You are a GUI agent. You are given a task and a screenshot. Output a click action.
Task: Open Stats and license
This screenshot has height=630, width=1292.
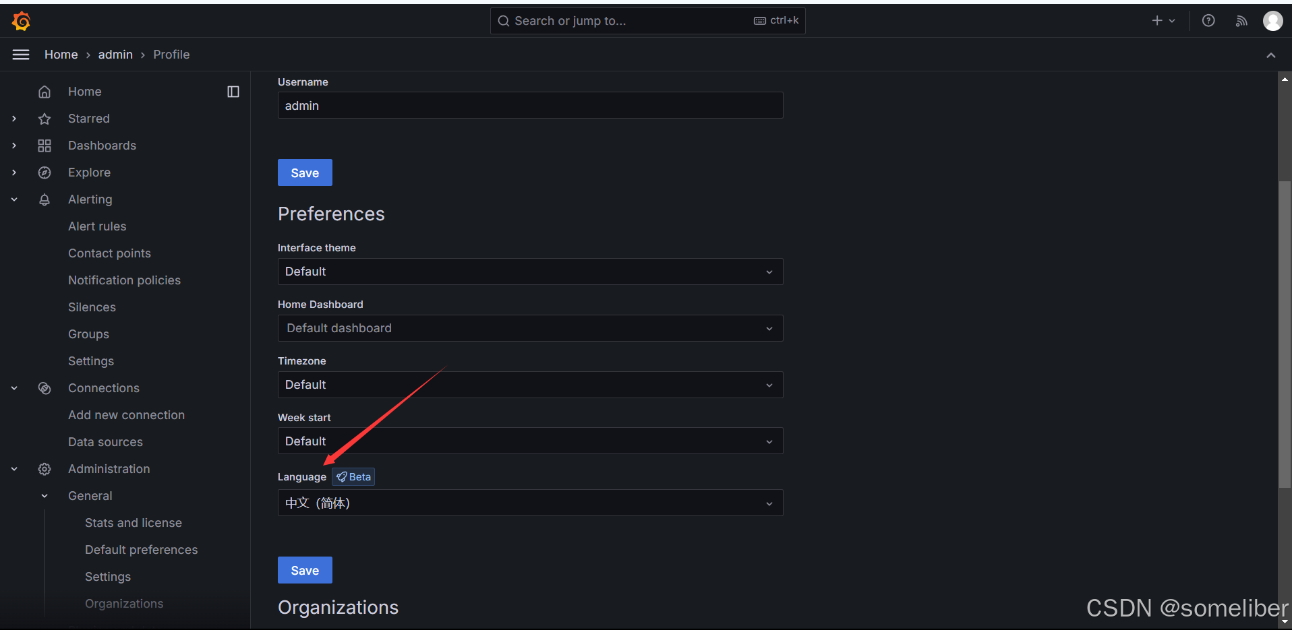[x=134, y=523]
